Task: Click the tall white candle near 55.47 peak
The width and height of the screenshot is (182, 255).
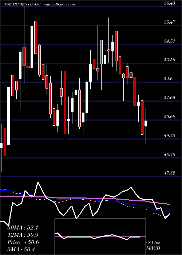Action: click(x=32, y=47)
